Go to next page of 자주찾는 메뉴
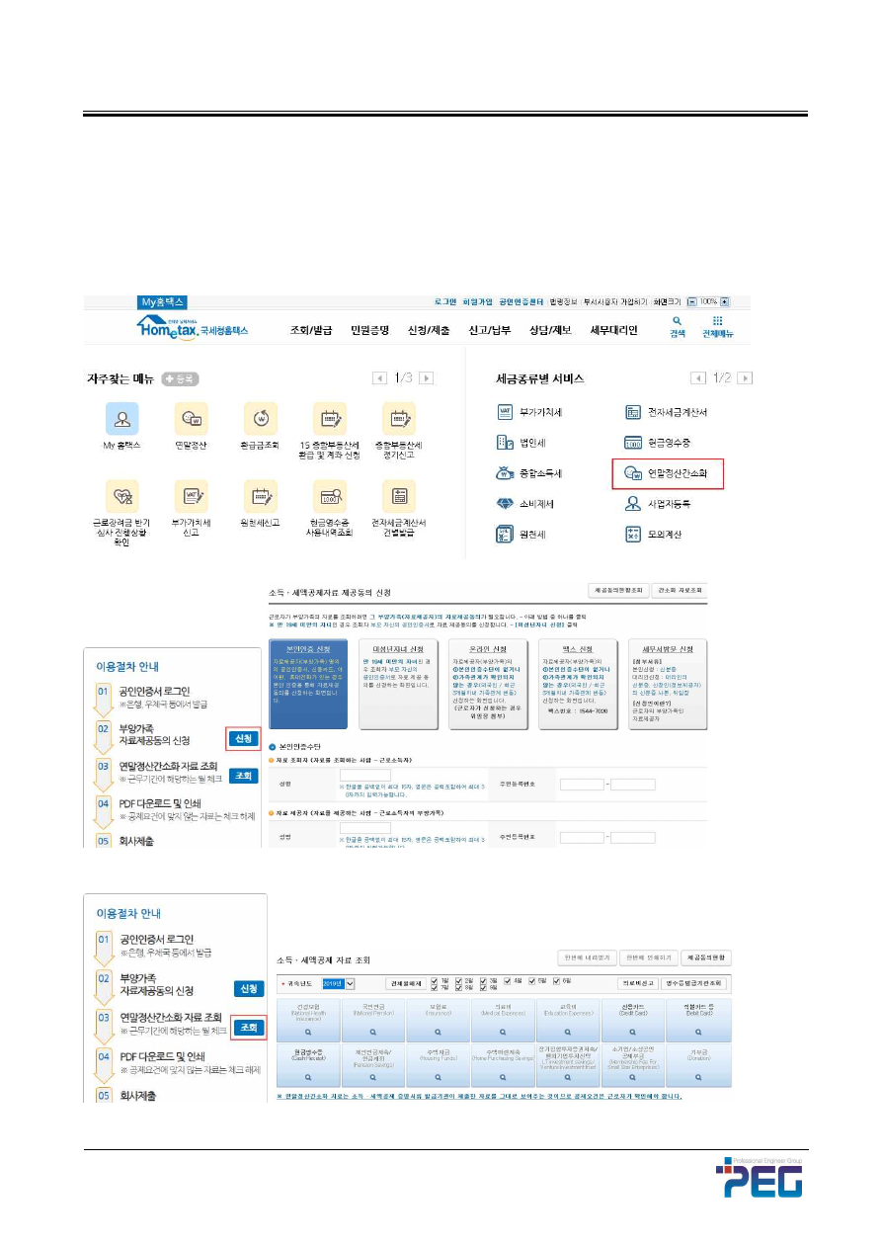Screen dimensions: 882x1247 tap(426, 378)
